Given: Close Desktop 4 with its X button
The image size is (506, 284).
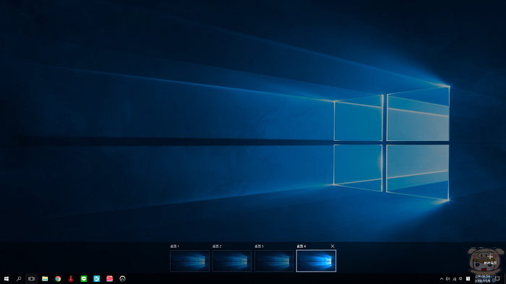Looking at the screenshot, I should coord(333,246).
